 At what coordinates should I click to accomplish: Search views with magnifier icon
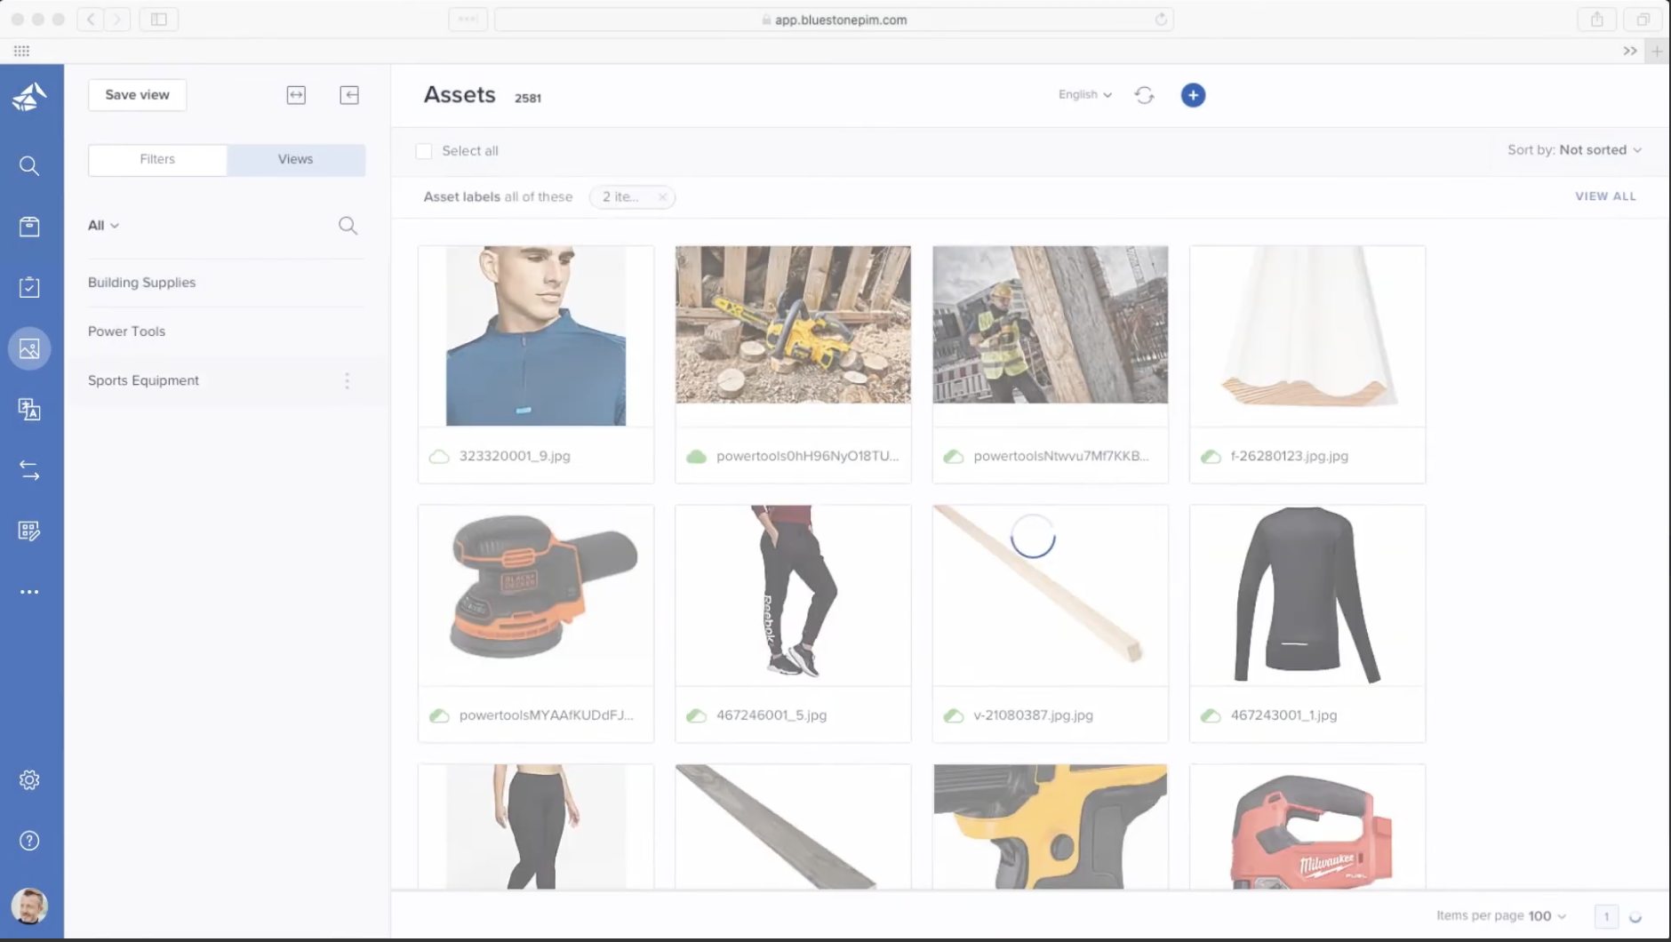(348, 226)
